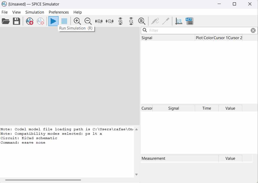Click the filter magnifier icon
Viewport: 258px width, 183px height.
(145, 30)
